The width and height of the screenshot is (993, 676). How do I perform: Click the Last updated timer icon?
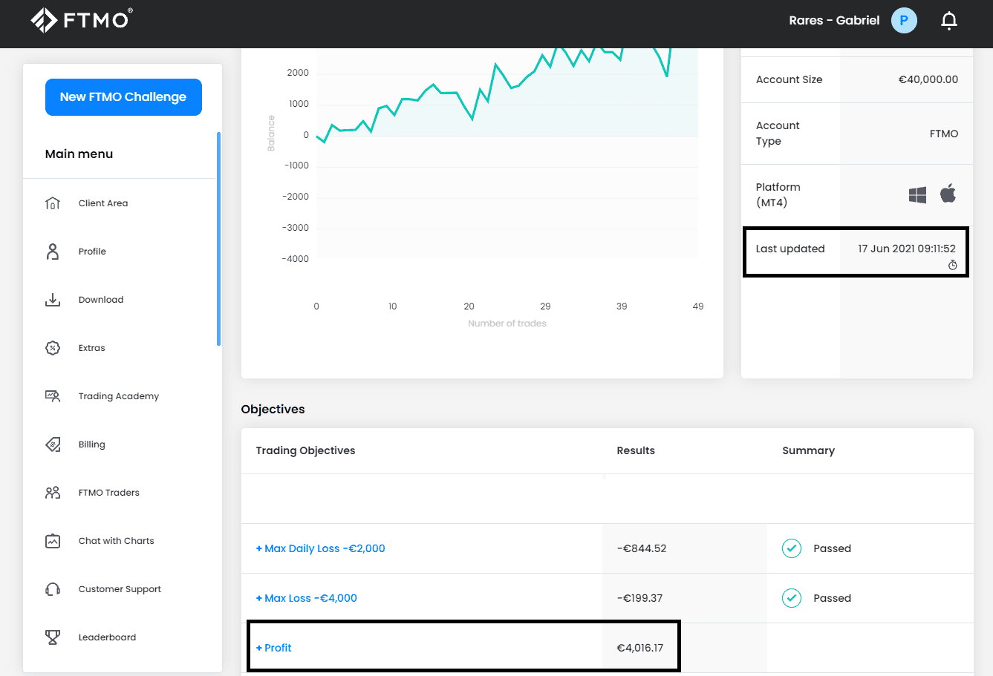(952, 265)
